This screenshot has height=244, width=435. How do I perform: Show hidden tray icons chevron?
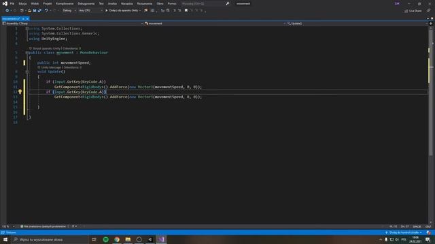381,239
